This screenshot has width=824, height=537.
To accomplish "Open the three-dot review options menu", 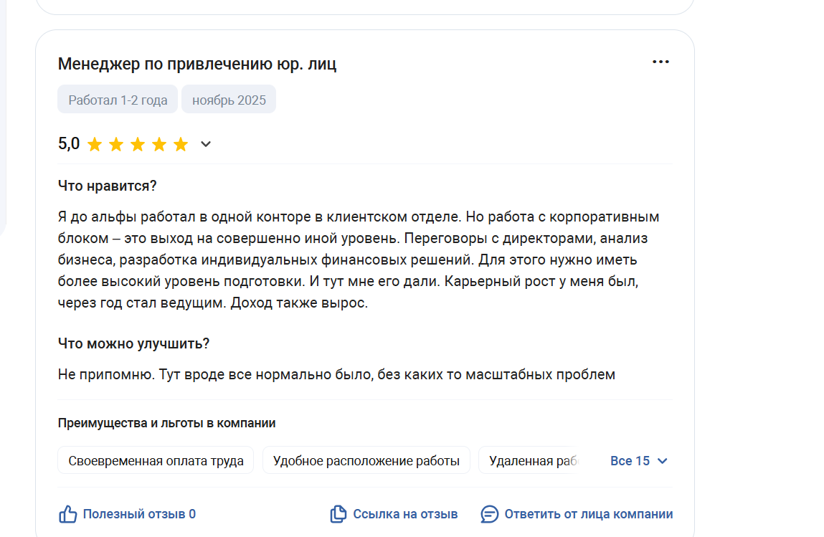I will click(x=660, y=62).
